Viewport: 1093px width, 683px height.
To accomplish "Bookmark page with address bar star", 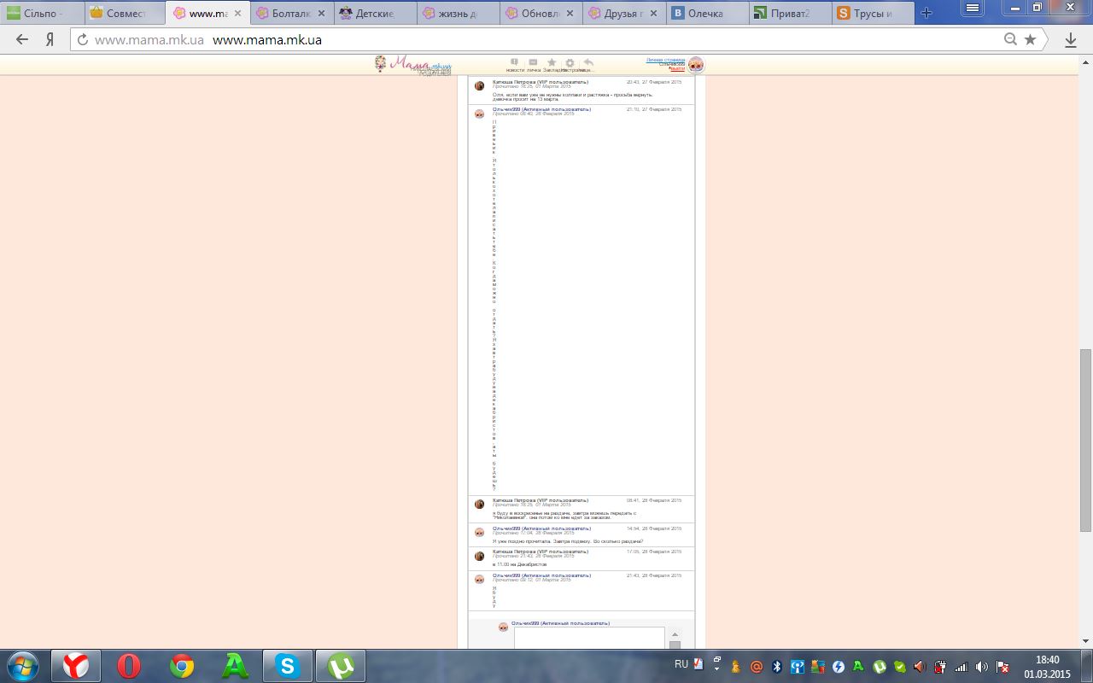I will pyautogui.click(x=1031, y=39).
